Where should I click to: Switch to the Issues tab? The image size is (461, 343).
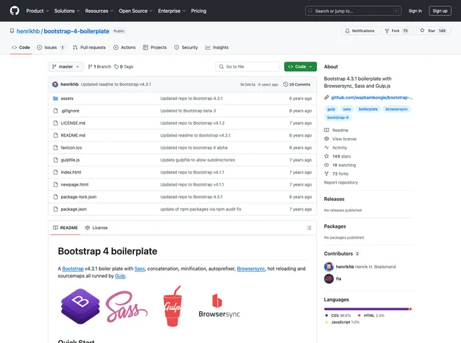pos(50,48)
